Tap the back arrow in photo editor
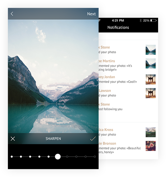This screenshot has width=166, height=177. [x=12, y=14]
